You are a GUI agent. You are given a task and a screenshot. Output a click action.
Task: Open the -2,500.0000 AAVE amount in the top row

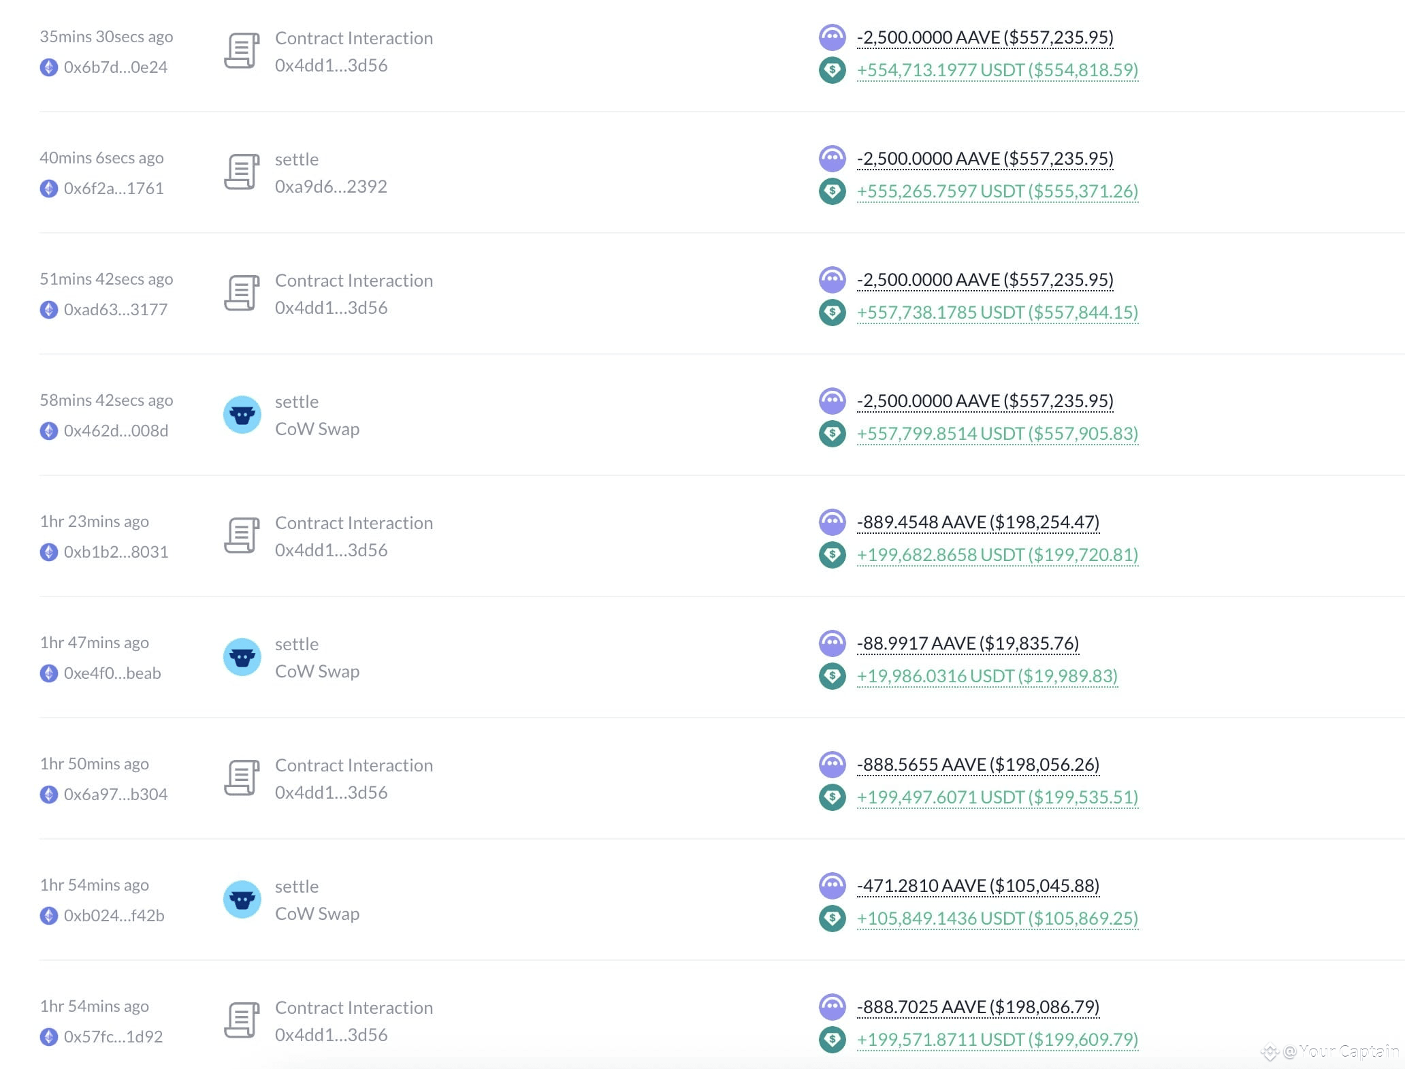coord(984,37)
